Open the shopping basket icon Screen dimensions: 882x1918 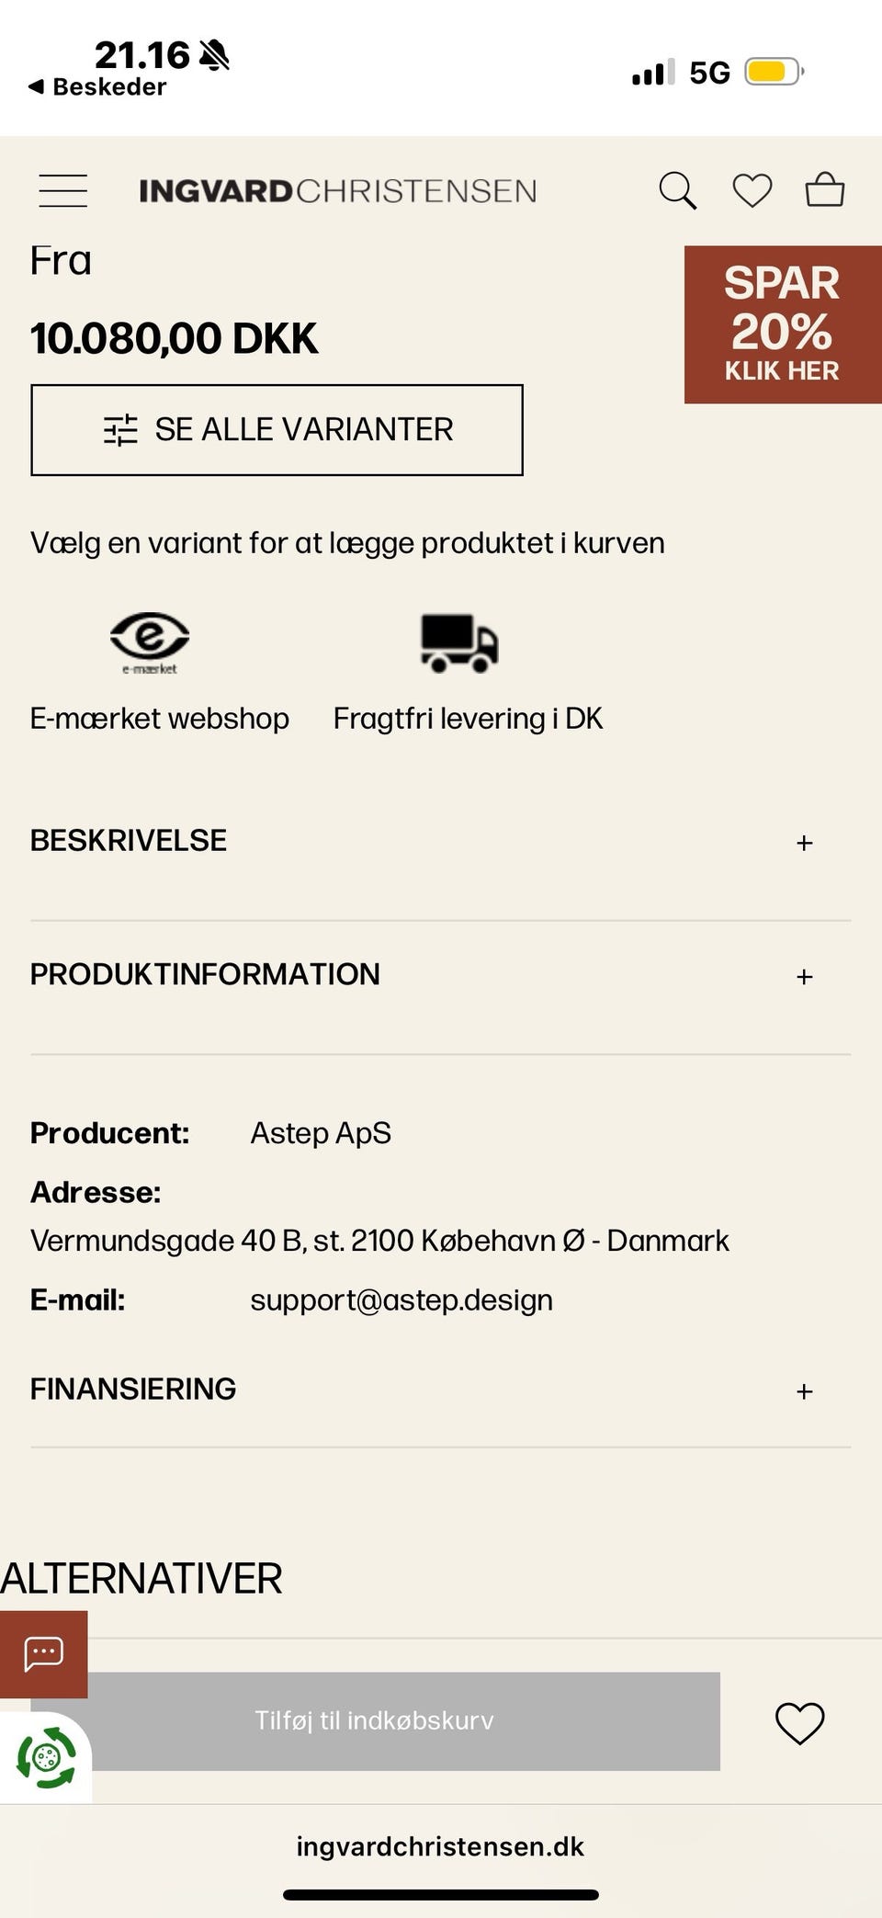pyautogui.click(x=824, y=190)
